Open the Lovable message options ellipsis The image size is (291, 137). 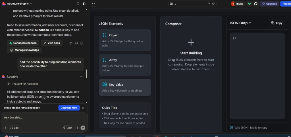81,77
